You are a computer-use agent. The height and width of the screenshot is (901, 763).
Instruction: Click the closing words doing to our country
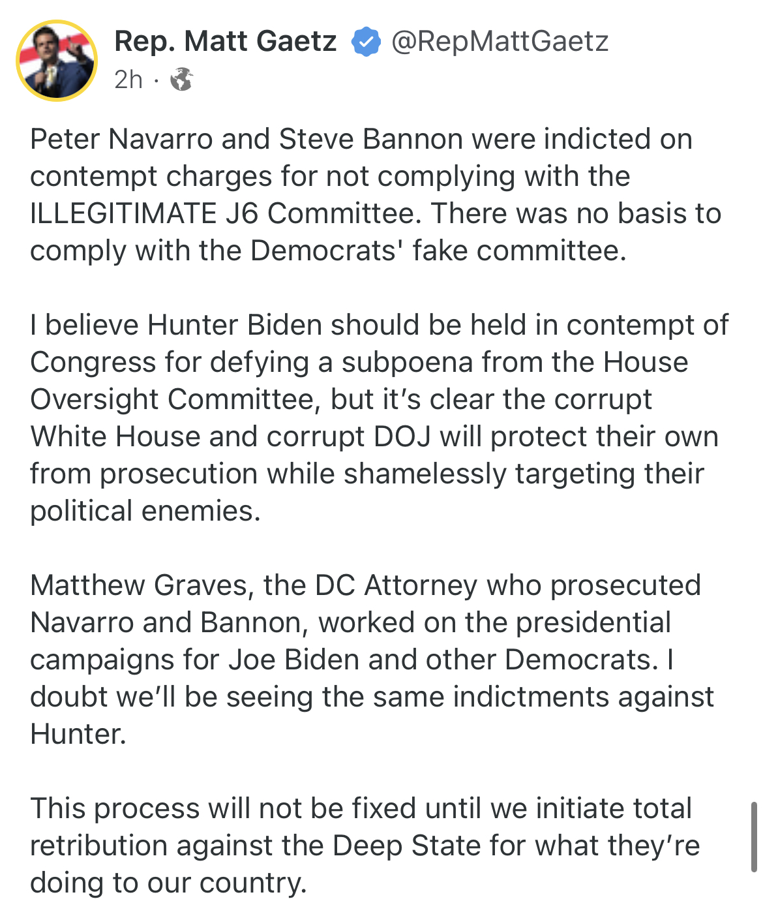[x=168, y=883]
